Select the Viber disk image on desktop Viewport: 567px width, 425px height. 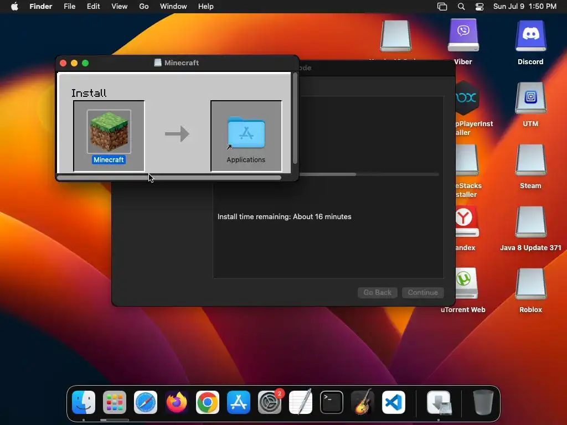(x=463, y=35)
